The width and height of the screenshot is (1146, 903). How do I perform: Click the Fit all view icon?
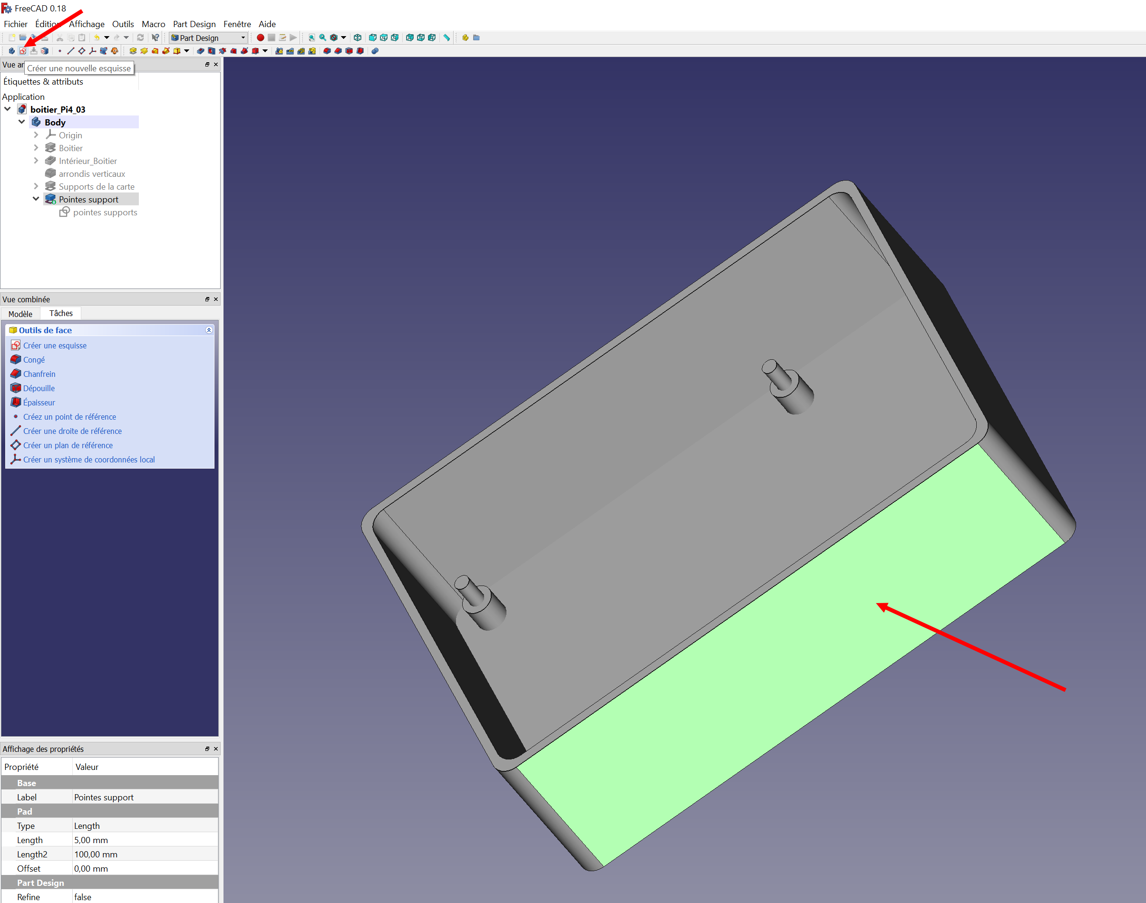tap(311, 38)
